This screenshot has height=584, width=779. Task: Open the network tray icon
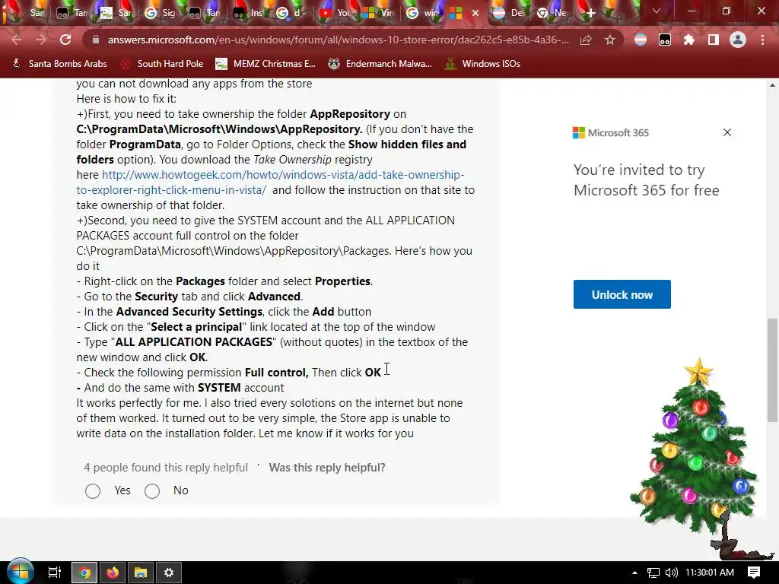click(x=653, y=573)
